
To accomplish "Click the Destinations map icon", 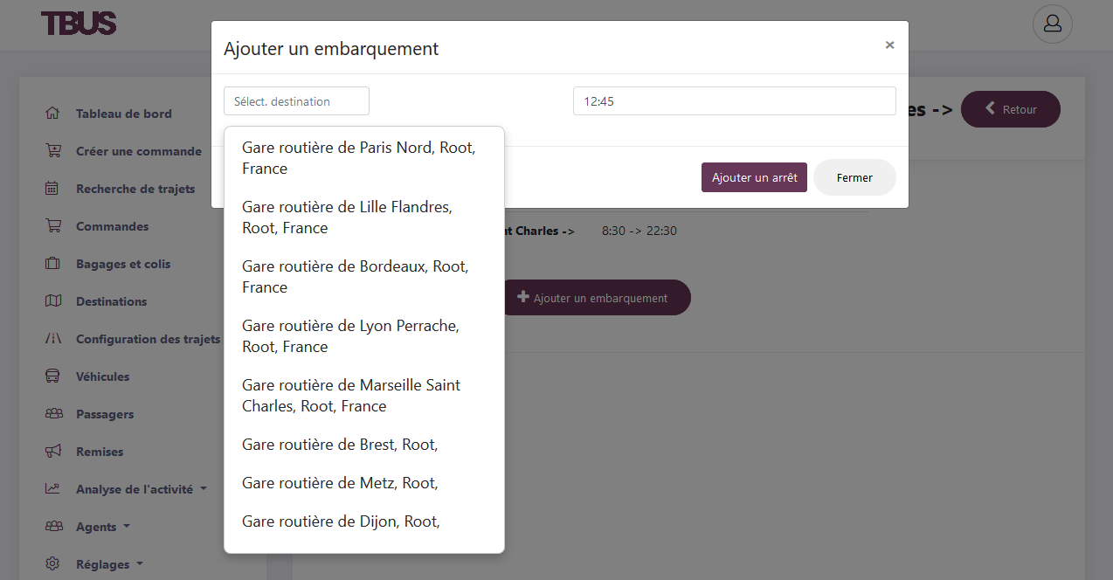I will point(52,301).
